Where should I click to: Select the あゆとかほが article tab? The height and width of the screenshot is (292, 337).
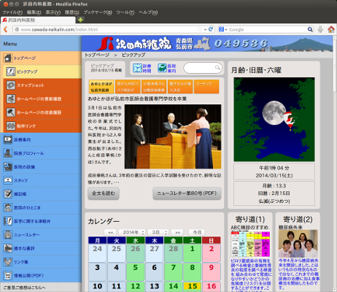click(x=101, y=87)
